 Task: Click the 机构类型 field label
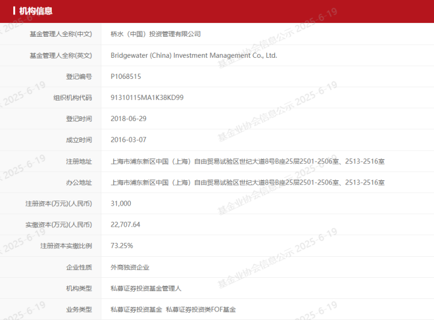tap(79, 289)
